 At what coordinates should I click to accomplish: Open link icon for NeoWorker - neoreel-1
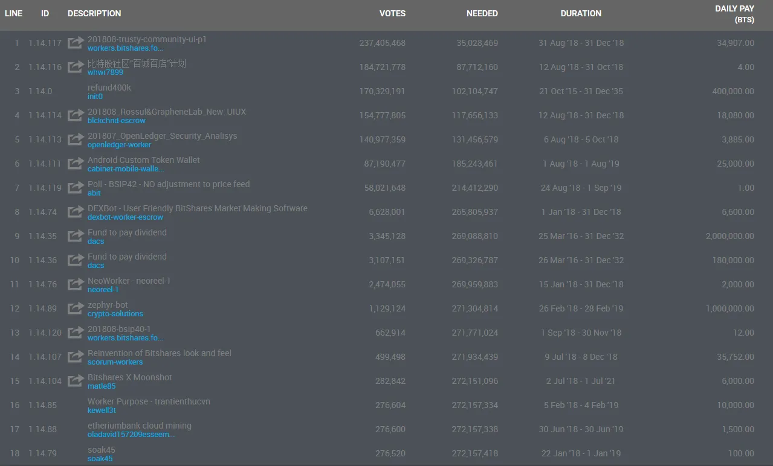tap(76, 284)
